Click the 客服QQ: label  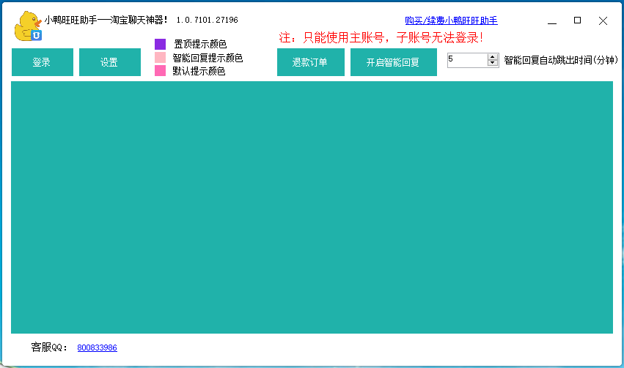click(x=49, y=348)
